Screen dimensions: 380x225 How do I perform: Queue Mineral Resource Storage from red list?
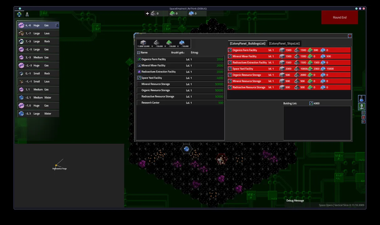tap(289, 81)
